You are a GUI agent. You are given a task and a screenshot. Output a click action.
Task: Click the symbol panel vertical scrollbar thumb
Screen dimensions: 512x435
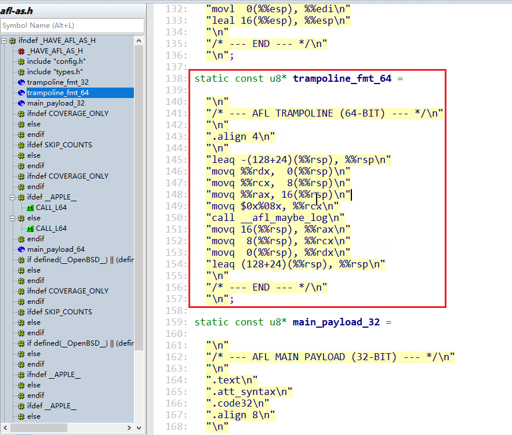pyautogui.click(x=139, y=198)
